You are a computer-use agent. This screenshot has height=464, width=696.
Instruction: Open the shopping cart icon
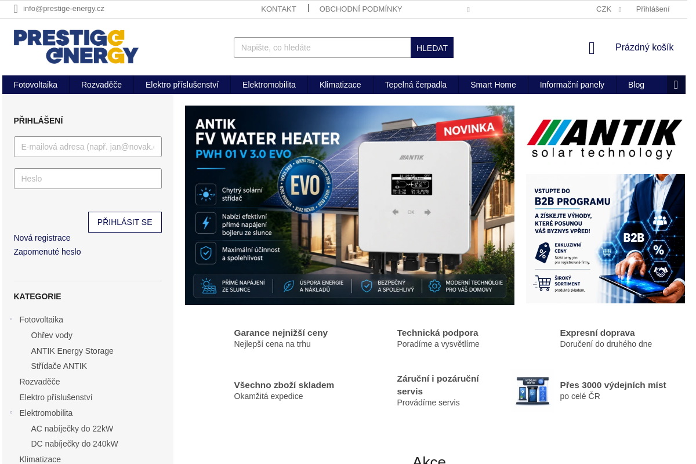tap(592, 48)
